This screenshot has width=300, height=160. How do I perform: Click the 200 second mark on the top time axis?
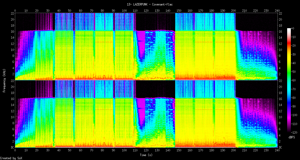(x=233, y=10)
